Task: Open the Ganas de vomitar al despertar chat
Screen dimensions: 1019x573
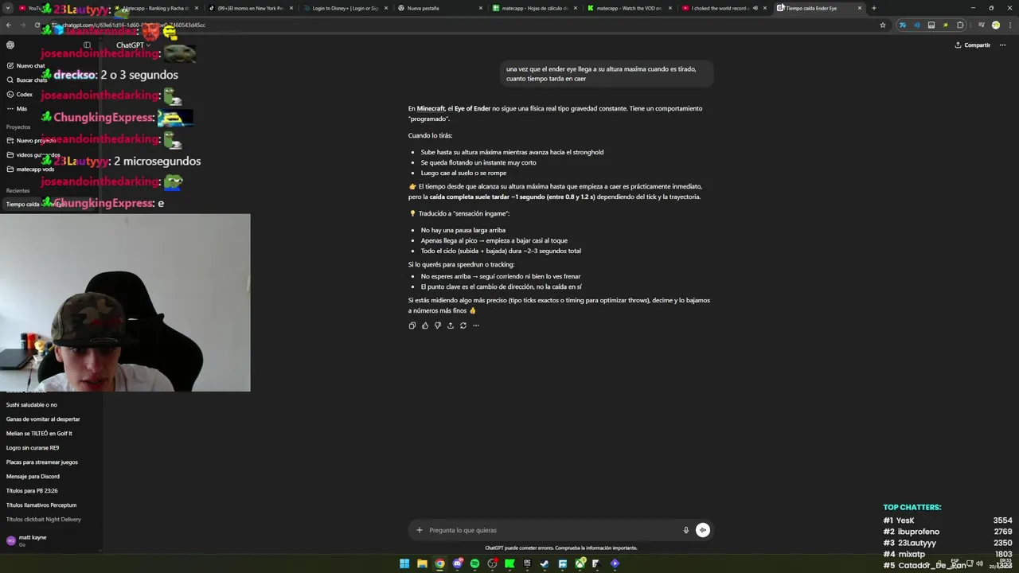Action: point(43,419)
